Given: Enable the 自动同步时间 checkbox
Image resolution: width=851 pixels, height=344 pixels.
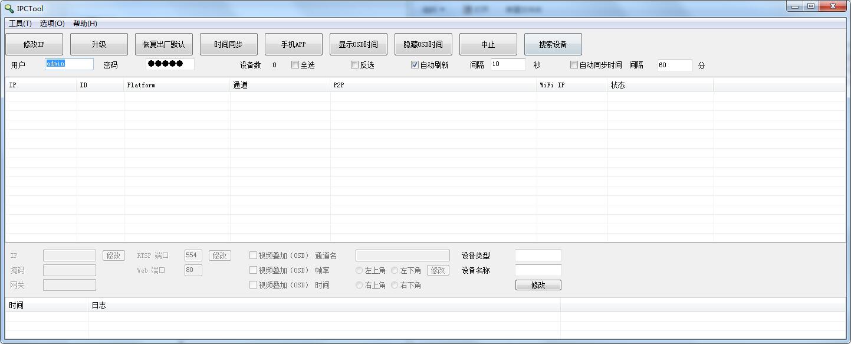Looking at the screenshot, I should pyautogui.click(x=574, y=65).
